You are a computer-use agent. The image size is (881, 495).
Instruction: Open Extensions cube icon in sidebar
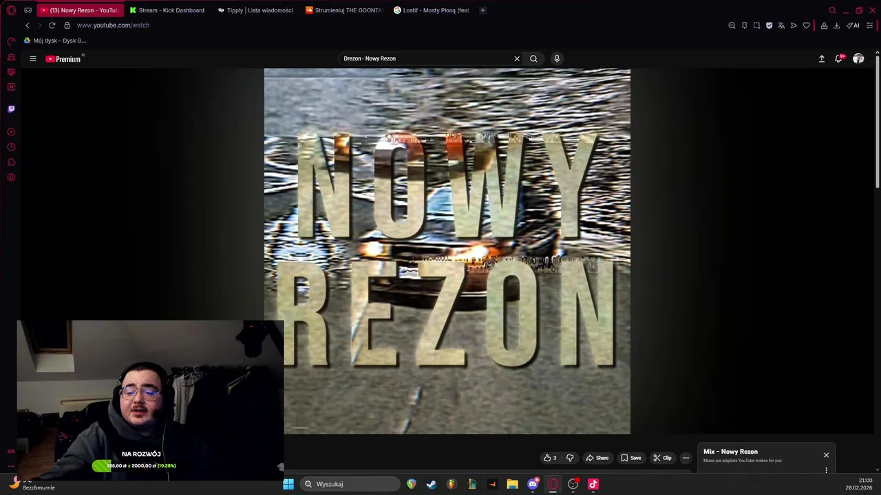[11, 162]
